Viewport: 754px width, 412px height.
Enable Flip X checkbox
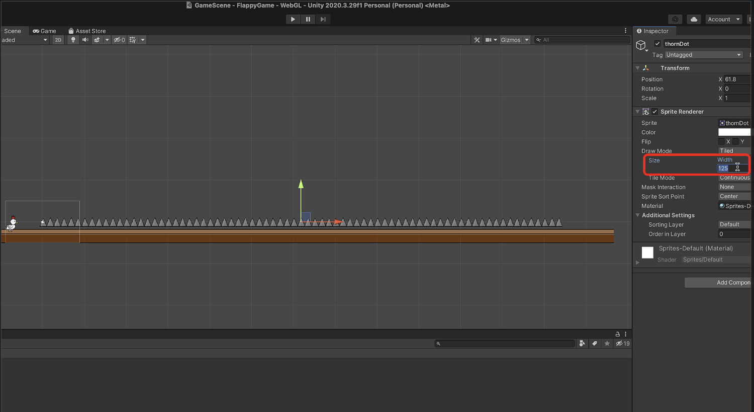(x=722, y=142)
